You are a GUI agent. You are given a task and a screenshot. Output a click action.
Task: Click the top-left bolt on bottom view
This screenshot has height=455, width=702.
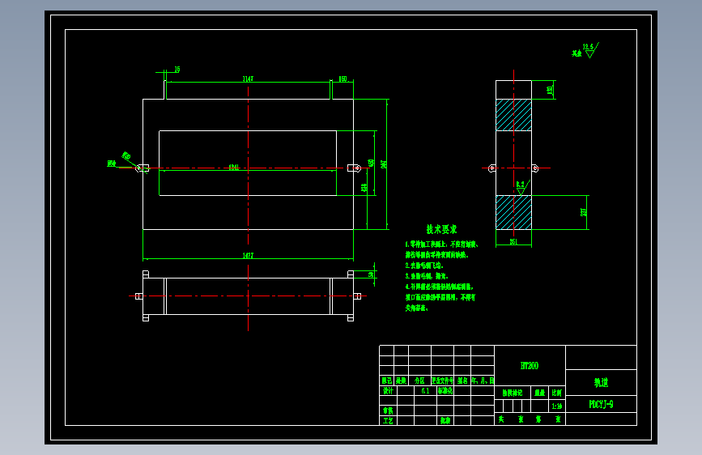pos(146,274)
